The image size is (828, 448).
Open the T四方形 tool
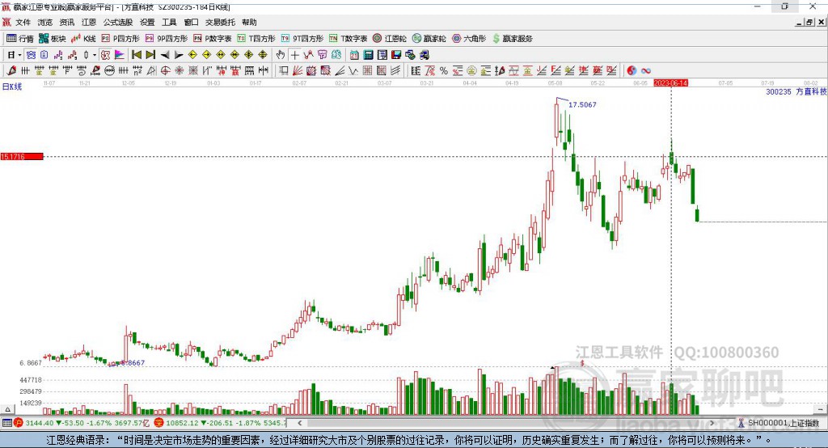[256, 39]
